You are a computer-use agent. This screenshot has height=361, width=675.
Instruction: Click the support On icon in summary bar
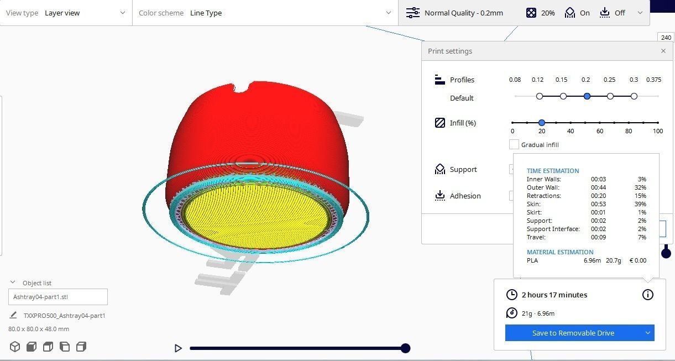click(570, 13)
